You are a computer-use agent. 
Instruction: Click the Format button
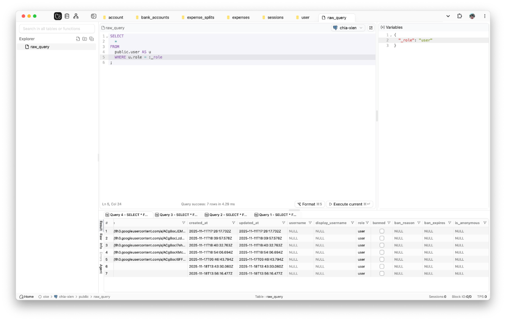pyautogui.click(x=310, y=204)
